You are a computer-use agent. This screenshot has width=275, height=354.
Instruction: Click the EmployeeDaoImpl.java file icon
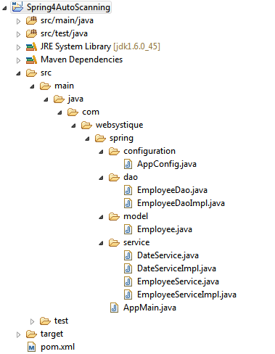coord(128,203)
